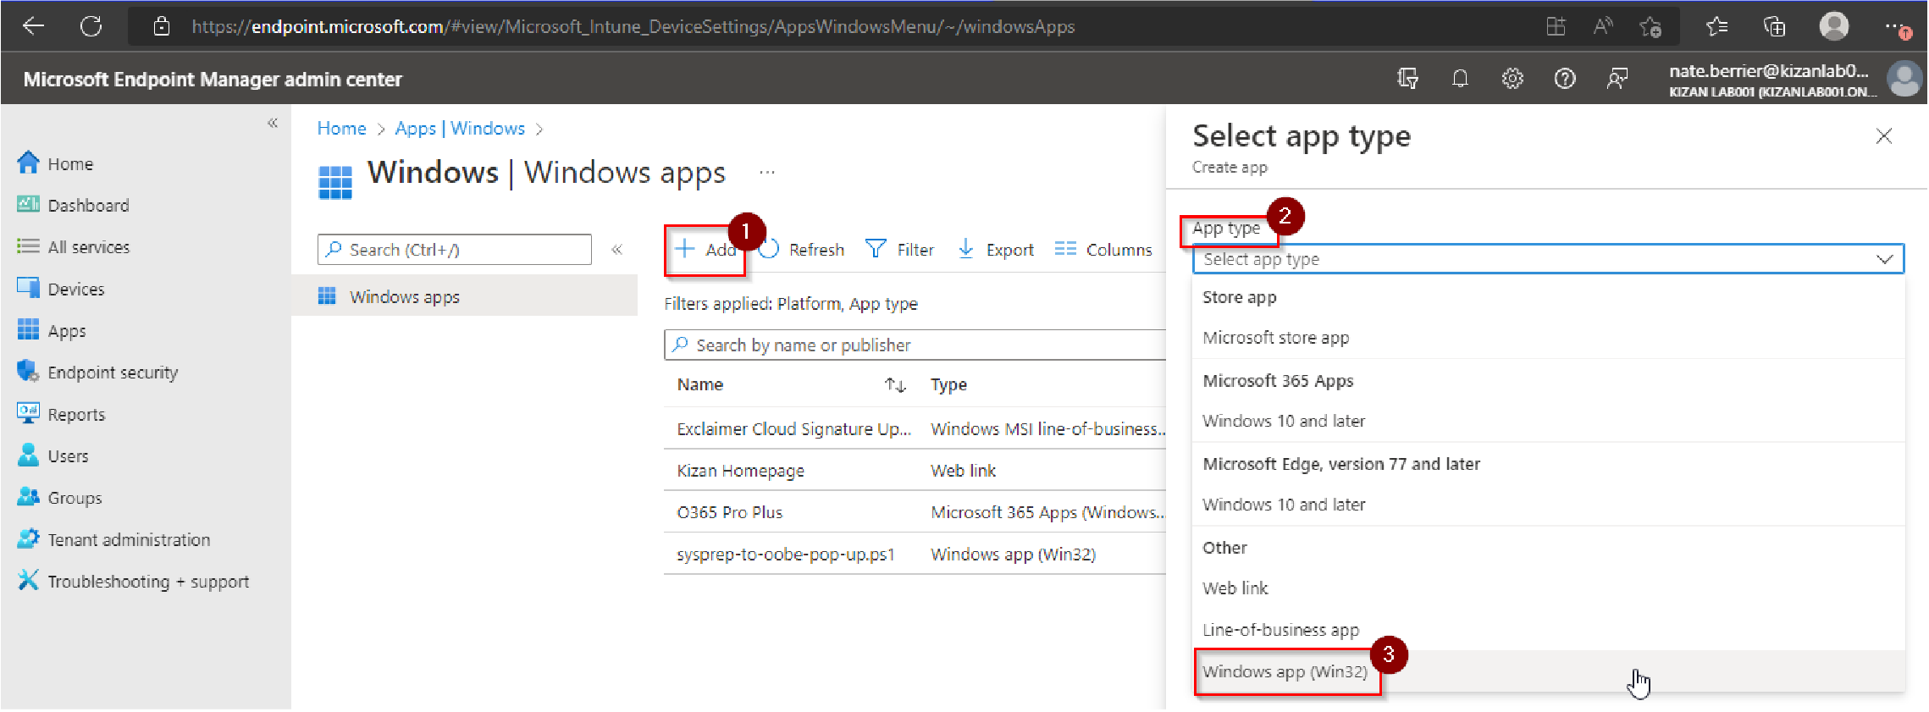Image resolution: width=1929 pixels, height=712 pixels.
Task: Click the browser favorites star icon
Action: pyautogui.click(x=1650, y=27)
